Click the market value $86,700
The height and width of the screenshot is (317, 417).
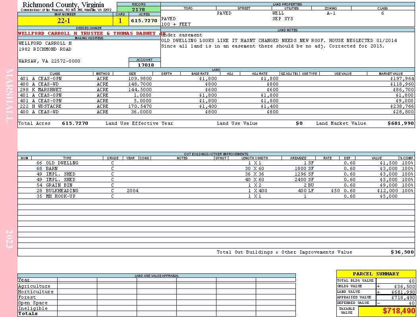(403, 90)
